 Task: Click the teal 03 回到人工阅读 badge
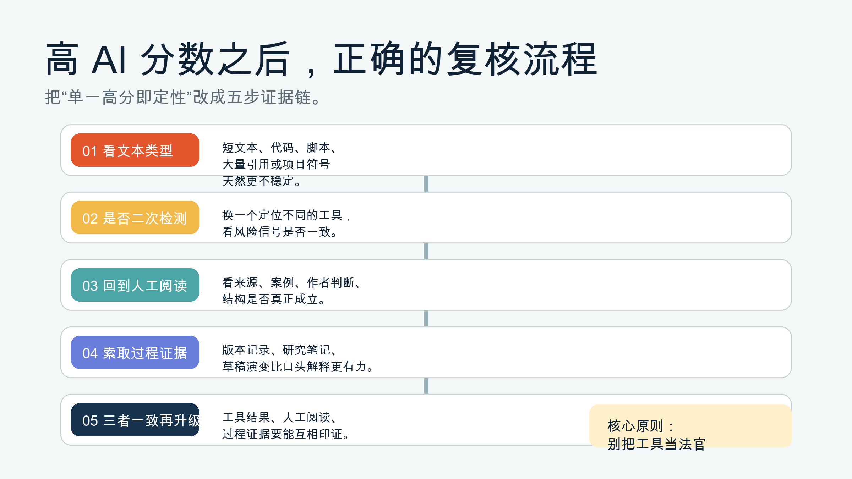click(x=135, y=285)
